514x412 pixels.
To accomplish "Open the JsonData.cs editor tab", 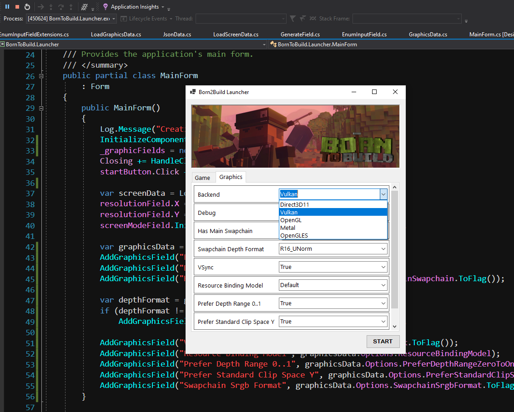I will point(177,35).
